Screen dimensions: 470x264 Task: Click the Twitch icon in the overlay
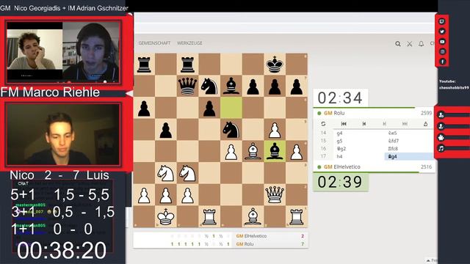pos(442,21)
